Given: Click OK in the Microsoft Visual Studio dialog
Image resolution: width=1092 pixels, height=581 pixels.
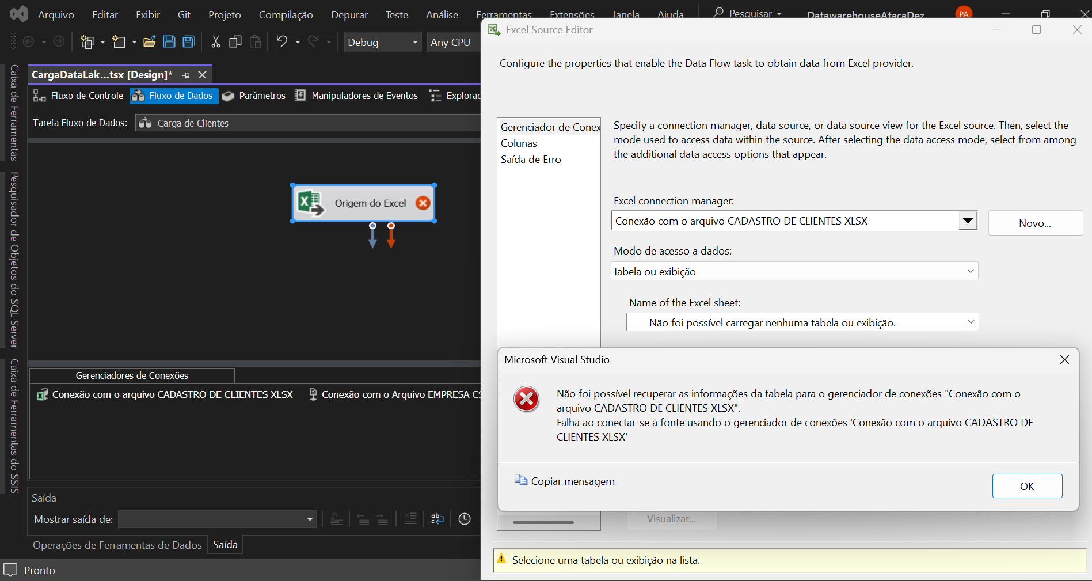Looking at the screenshot, I should pyautogui.click(x=1027, y=486).
